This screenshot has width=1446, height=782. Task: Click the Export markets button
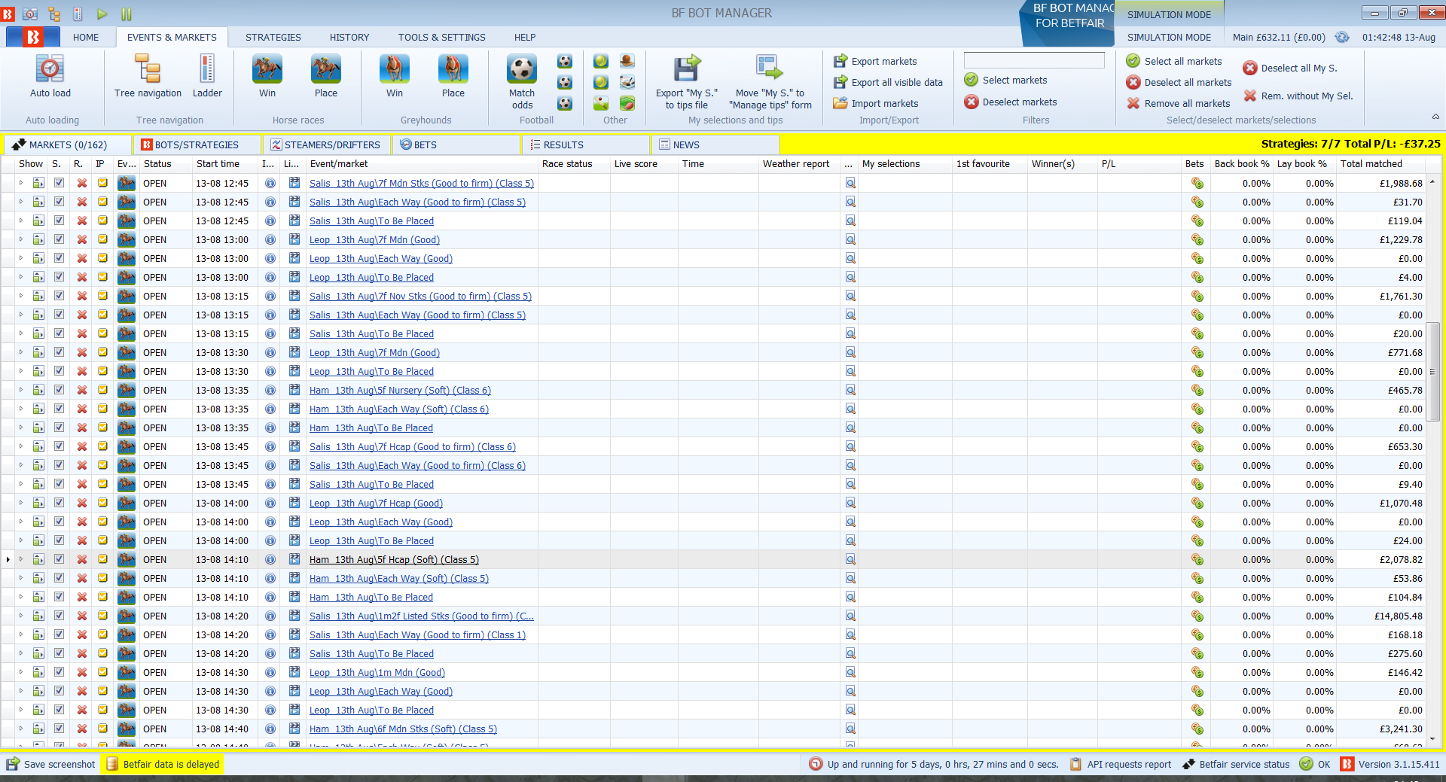[x=875, y=62]
